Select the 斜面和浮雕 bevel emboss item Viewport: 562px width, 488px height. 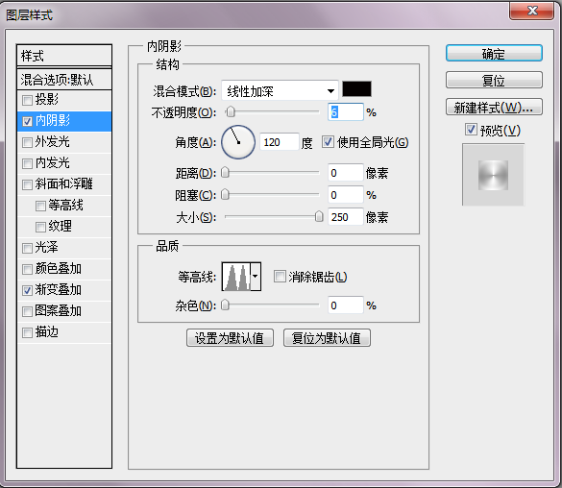coord(64,184)
